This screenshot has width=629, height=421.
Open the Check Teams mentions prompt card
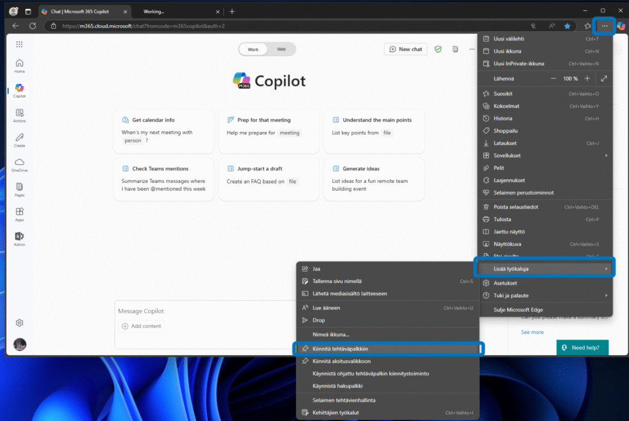click(163, 179)
